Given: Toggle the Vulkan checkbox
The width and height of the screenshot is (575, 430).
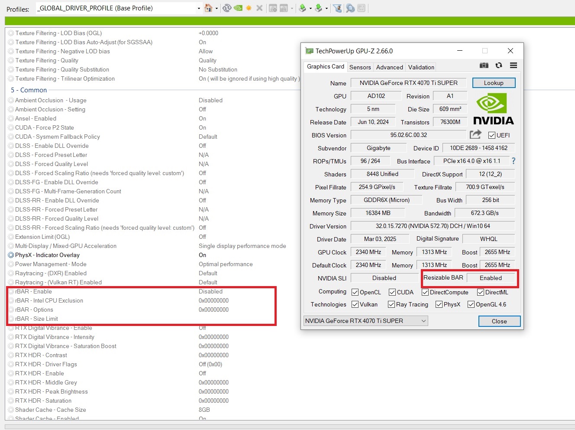Looking at the screenshot, I should coord(355,304).
